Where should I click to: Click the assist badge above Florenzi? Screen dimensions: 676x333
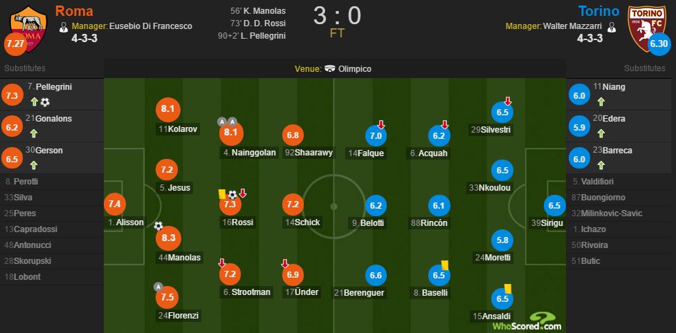point(158,287)
